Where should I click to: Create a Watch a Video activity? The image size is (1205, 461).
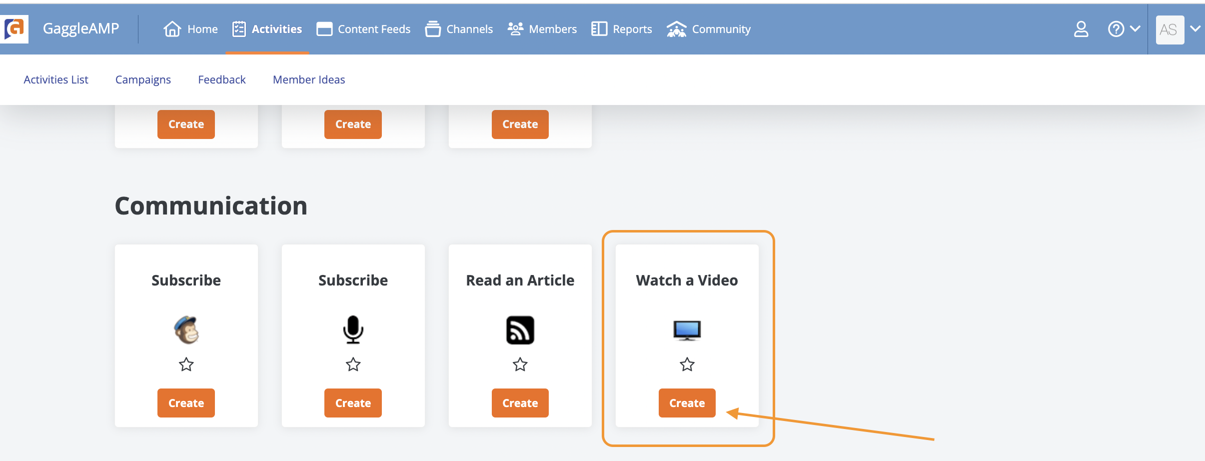click(x=687, y=403)
